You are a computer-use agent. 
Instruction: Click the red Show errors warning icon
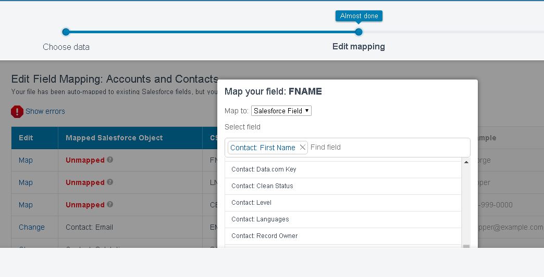pyautogui.click(x=17, y=111)
